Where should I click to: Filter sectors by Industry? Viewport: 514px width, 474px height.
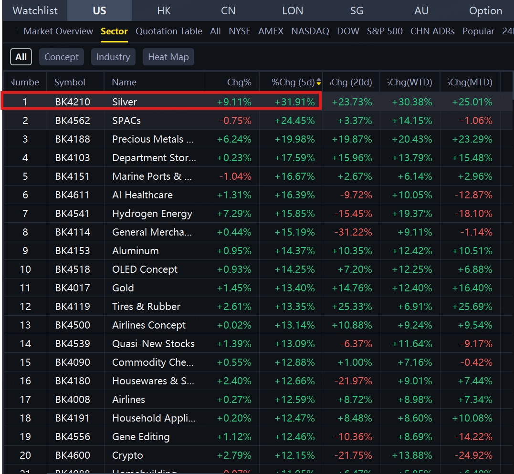(113, 57)
